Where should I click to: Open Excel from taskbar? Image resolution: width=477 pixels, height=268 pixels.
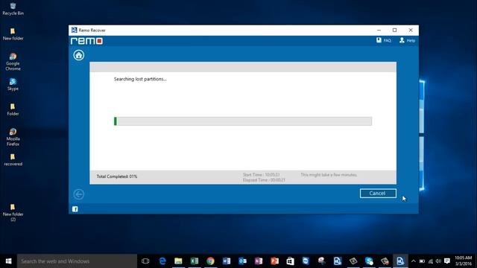pos(195,261)
